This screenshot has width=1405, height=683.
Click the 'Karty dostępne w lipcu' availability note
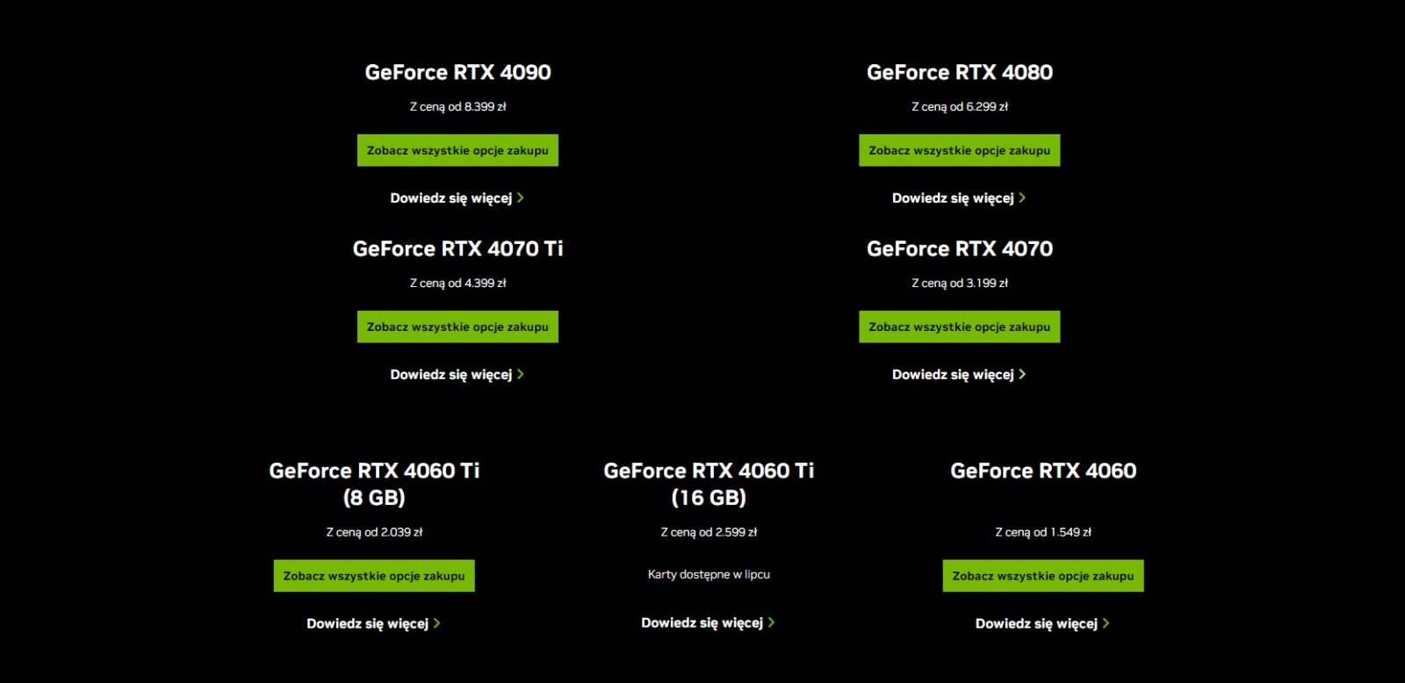(709, 575)
